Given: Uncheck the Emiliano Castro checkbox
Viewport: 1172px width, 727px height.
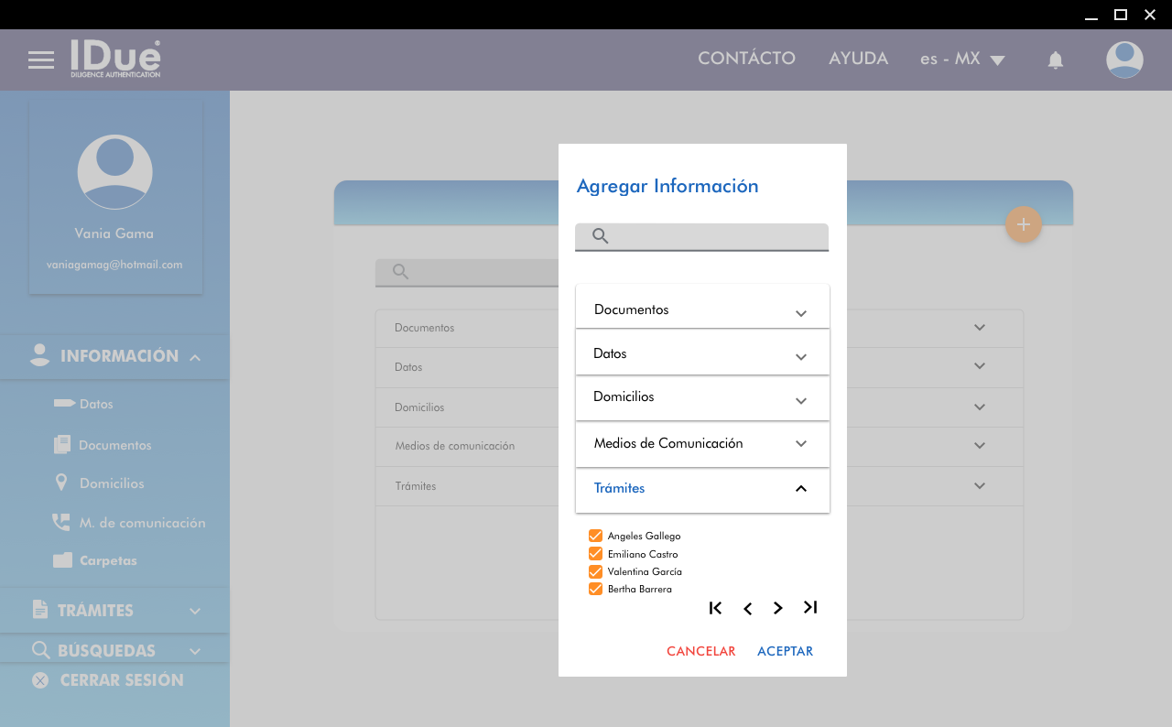Looking at the screenshot, I should [x=595, y=554].
